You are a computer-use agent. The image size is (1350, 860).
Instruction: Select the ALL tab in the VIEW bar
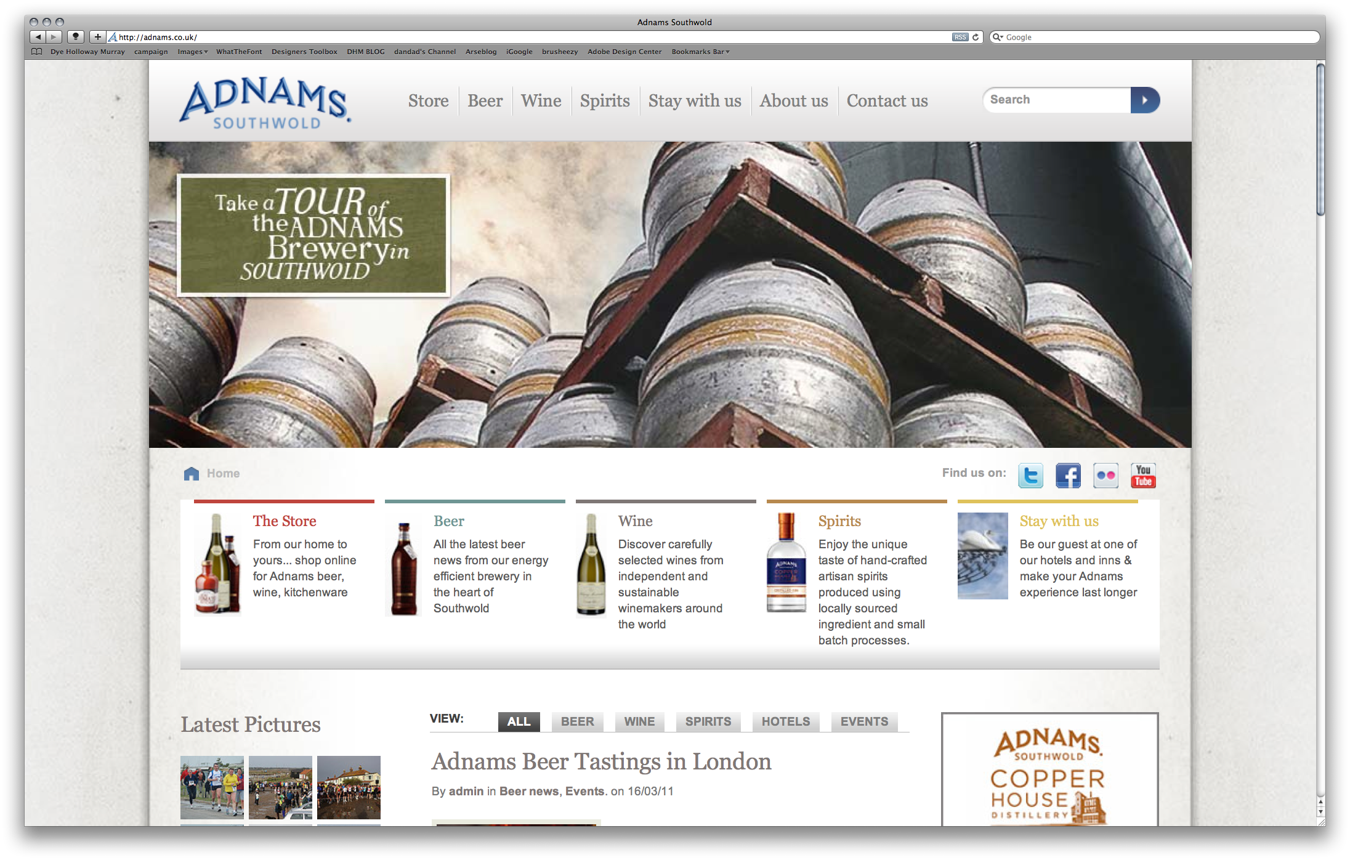519,721
